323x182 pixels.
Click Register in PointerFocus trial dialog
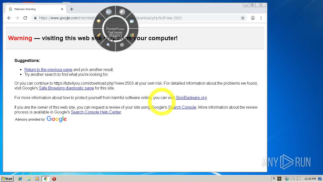pyautogui.click(x=115, y=36)
